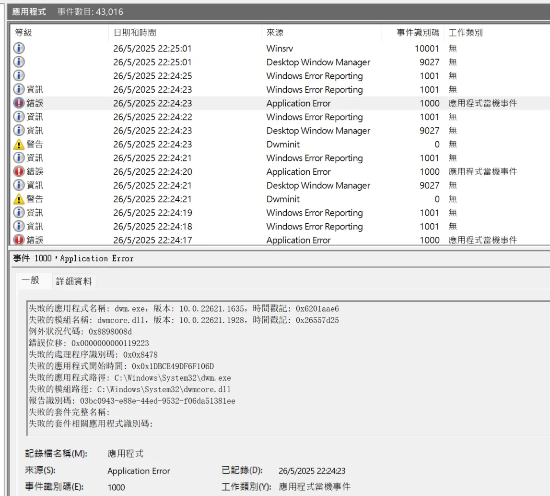
Task: Select the Winsrv source cell
Action: point(280,48)
